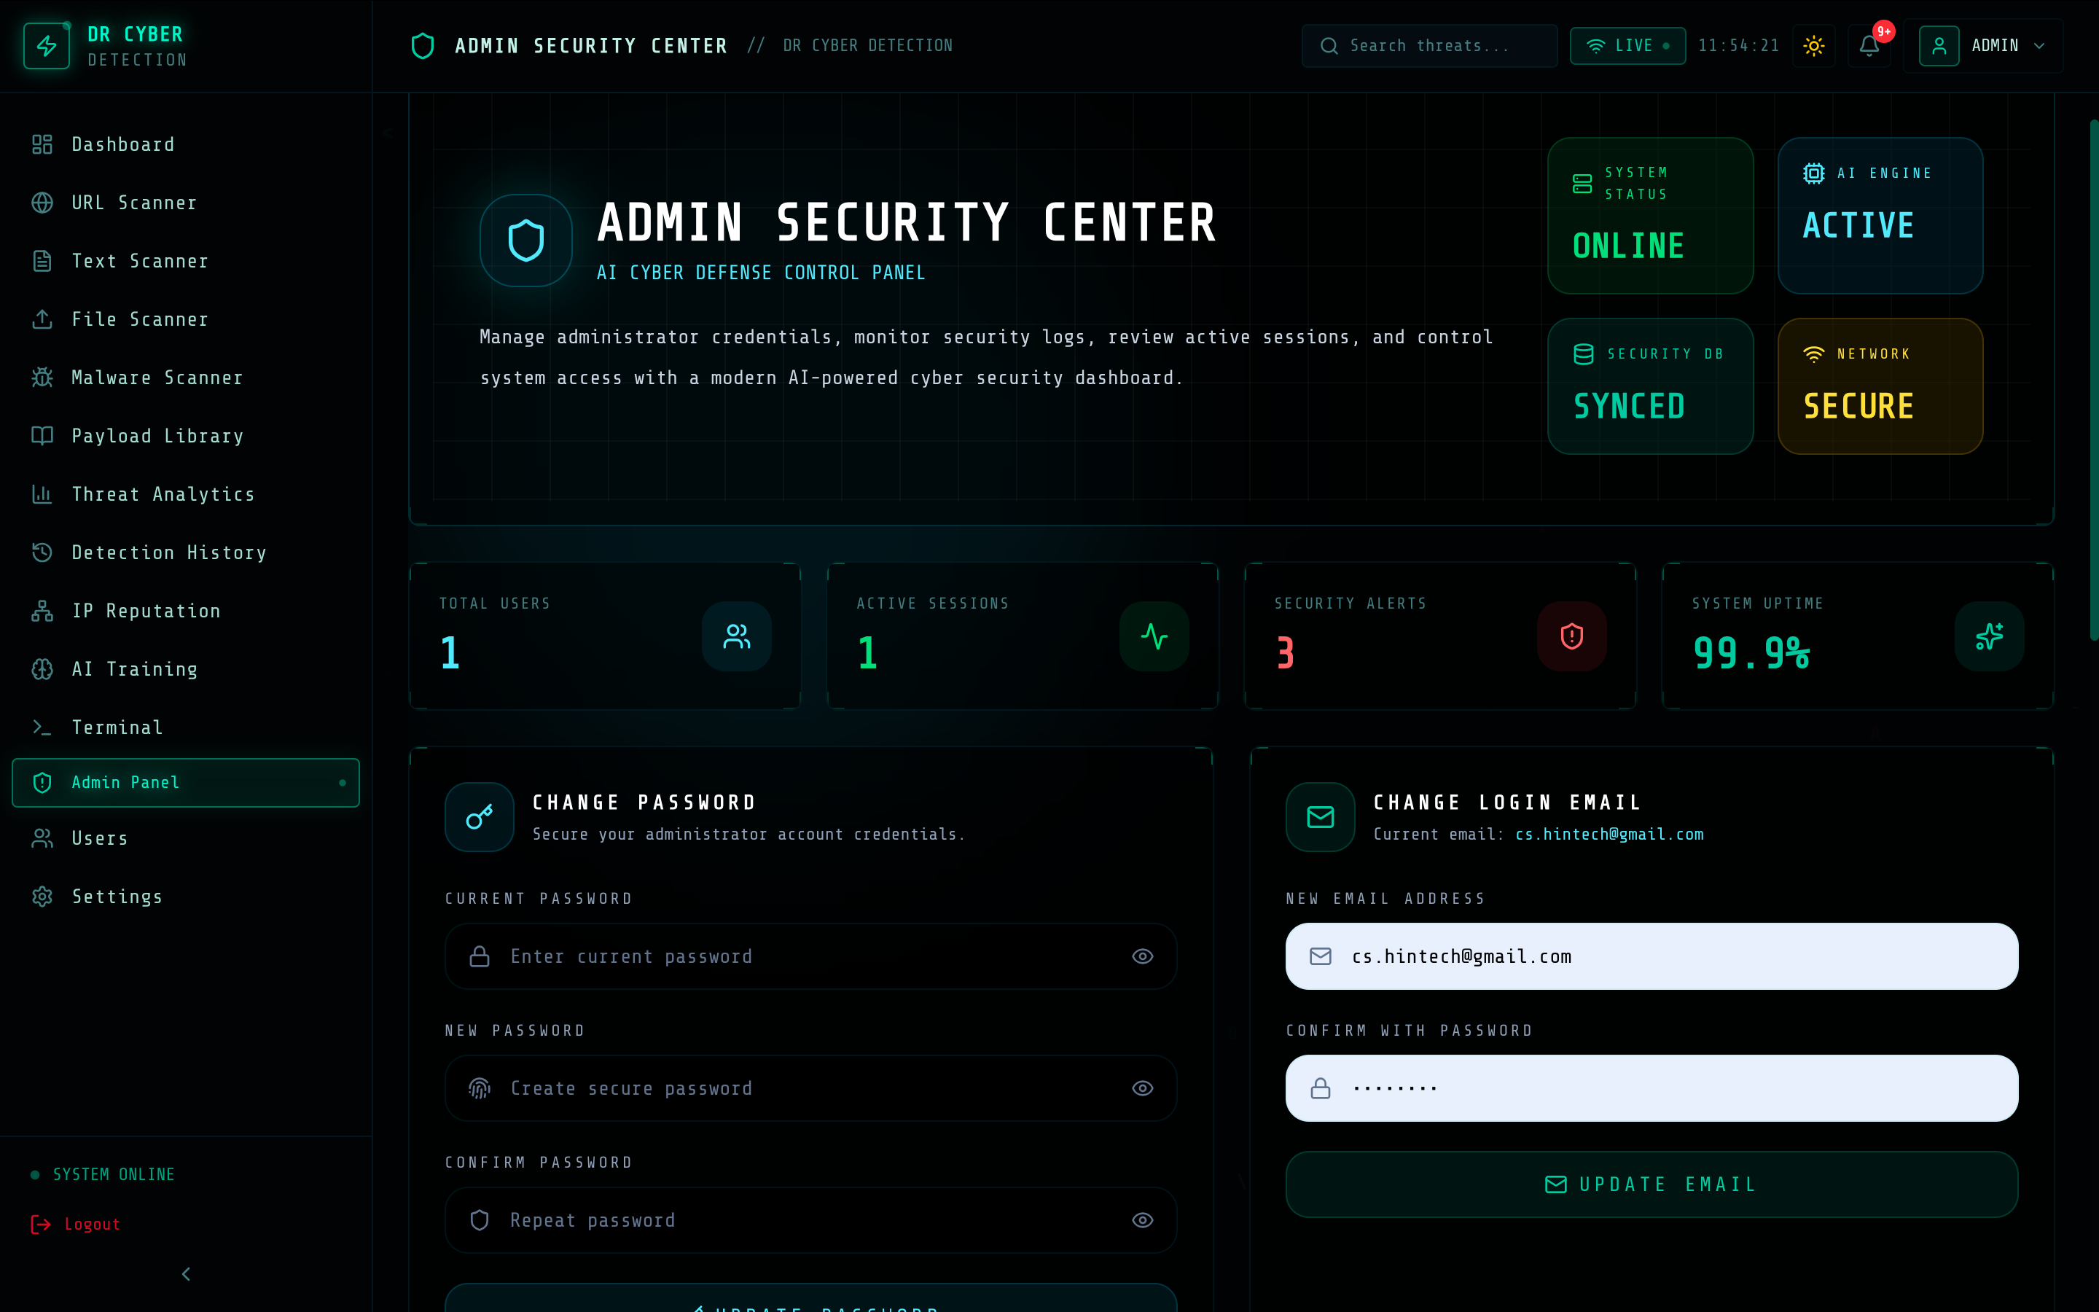Viewport: 2099px width, 1312px height.
Task: Click the Change Password key icon
Action: coord(480,816)
